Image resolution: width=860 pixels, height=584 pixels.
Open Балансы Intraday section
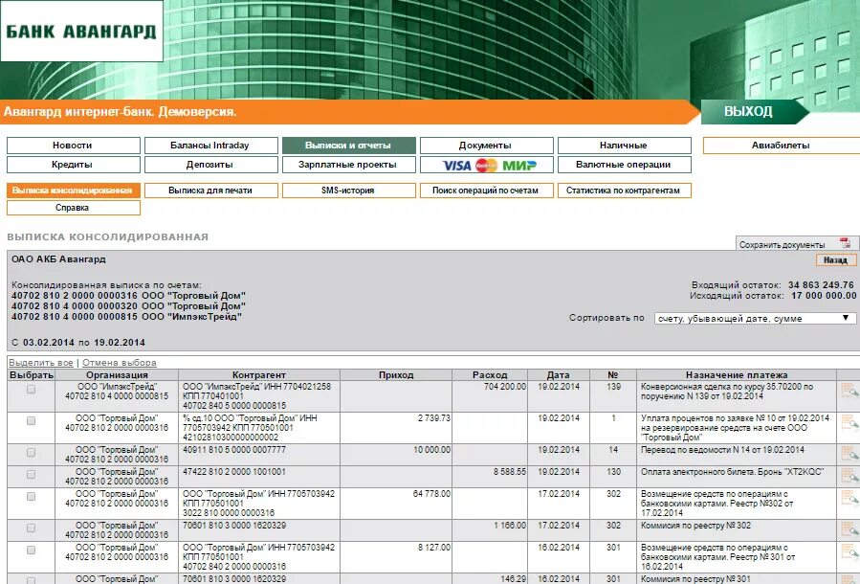(x=211, y=146)
